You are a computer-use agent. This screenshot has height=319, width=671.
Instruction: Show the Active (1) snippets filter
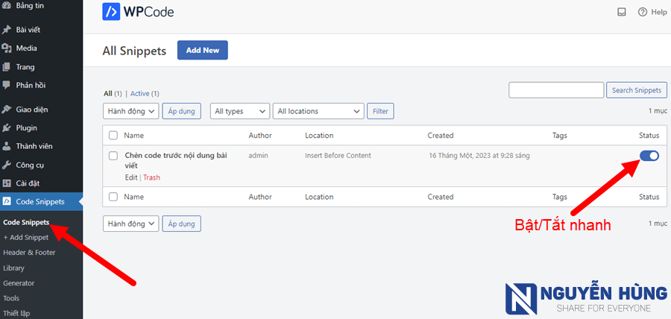coord(145,93)
